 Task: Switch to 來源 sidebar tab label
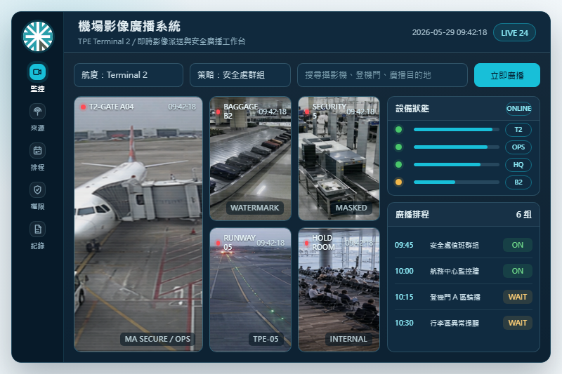pyautogui.click(x=38, y=128)
